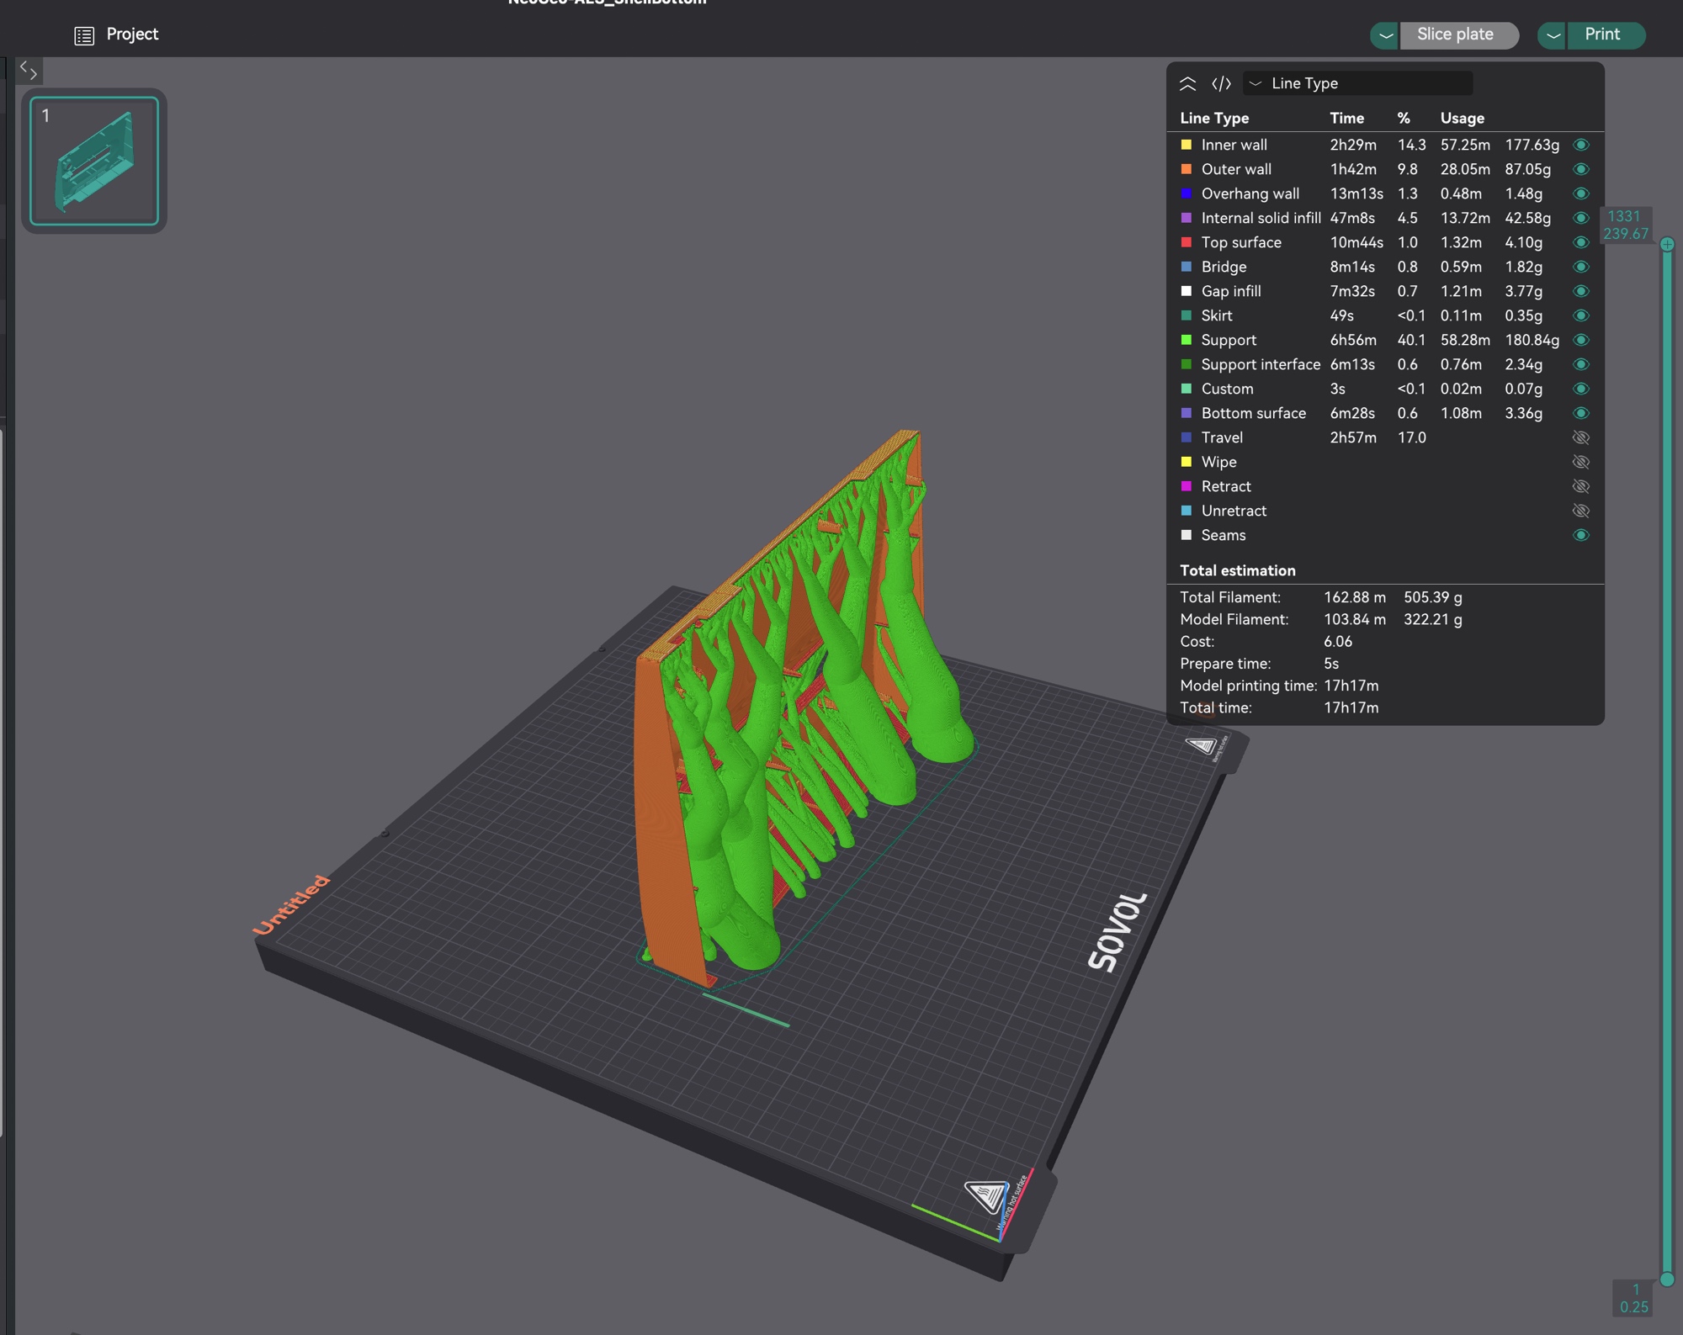Click the bottom layer slider handle
Viewport: 1683px width, 1335px height.
coord(1666,1279)
